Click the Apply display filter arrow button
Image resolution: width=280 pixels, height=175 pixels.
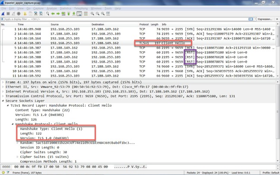click(x=251, y=19)
